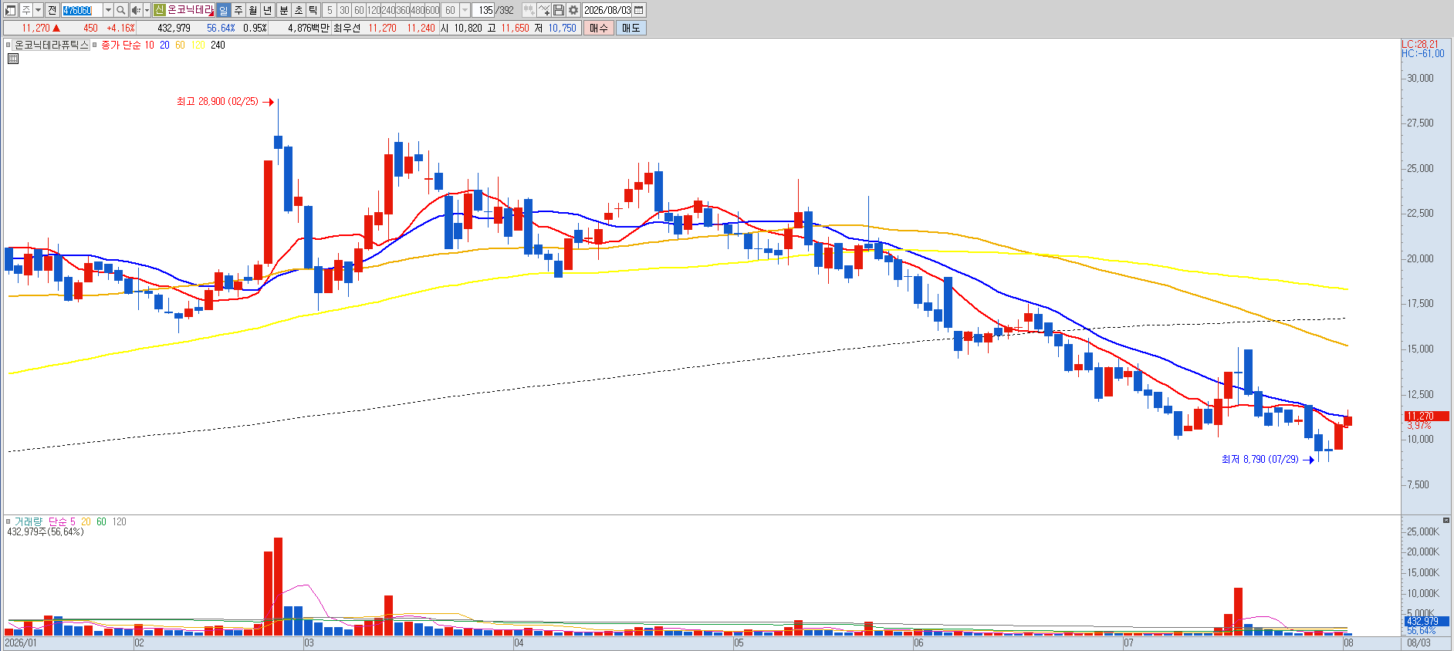Open the date calendar picker icon
The height and width of the screenshot is (651, 1454).
[x=638, y=10]
